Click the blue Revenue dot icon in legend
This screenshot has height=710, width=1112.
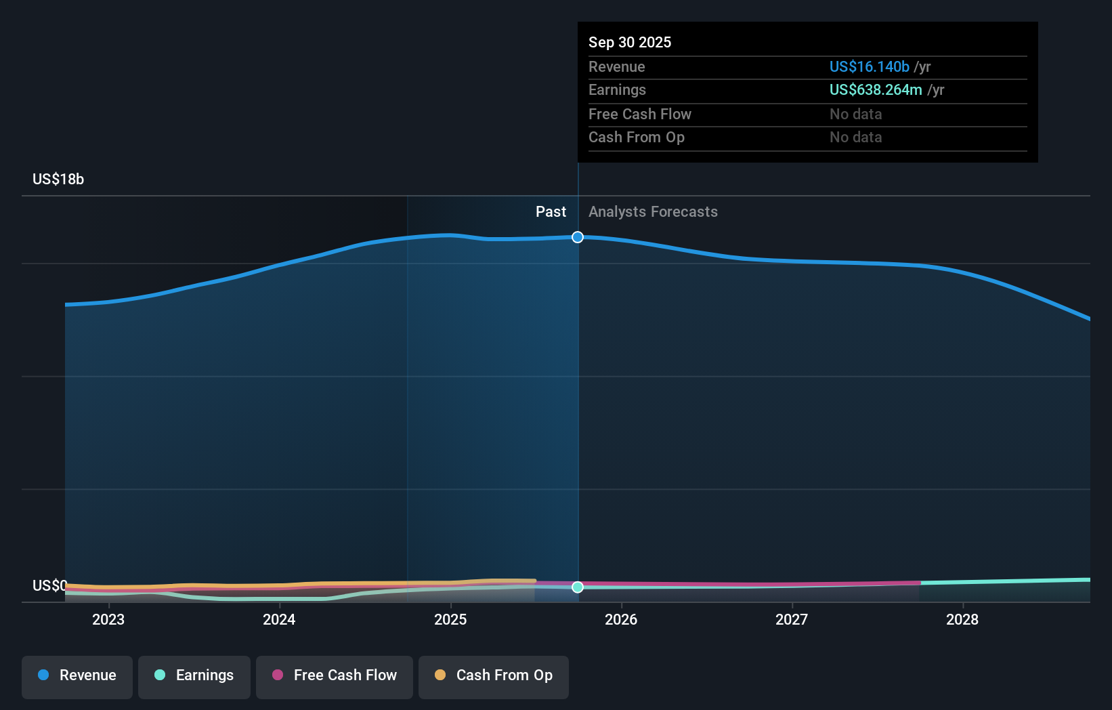(44, 676)
